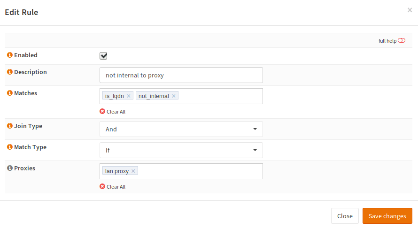This screenshot has width=418, height=229.
Task: Open the Join Type dropdown
Action: pos(181,129)
